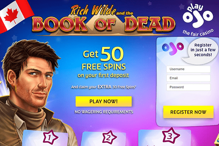Click the Username input field
This screenshot has width=219, height=146.
[188, 69]
